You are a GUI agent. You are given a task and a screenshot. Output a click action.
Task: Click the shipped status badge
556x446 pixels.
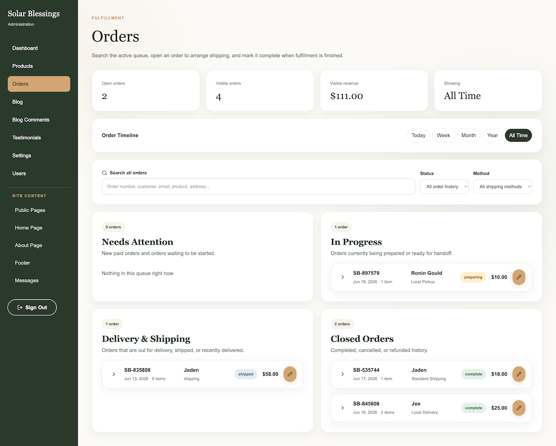246,374
